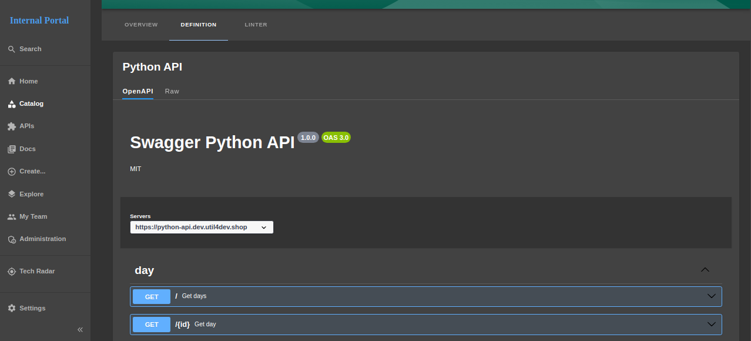Click the Internal Portal logo link
The height and width of the screenshot is (341, 751).
click(x=39, y=21)
